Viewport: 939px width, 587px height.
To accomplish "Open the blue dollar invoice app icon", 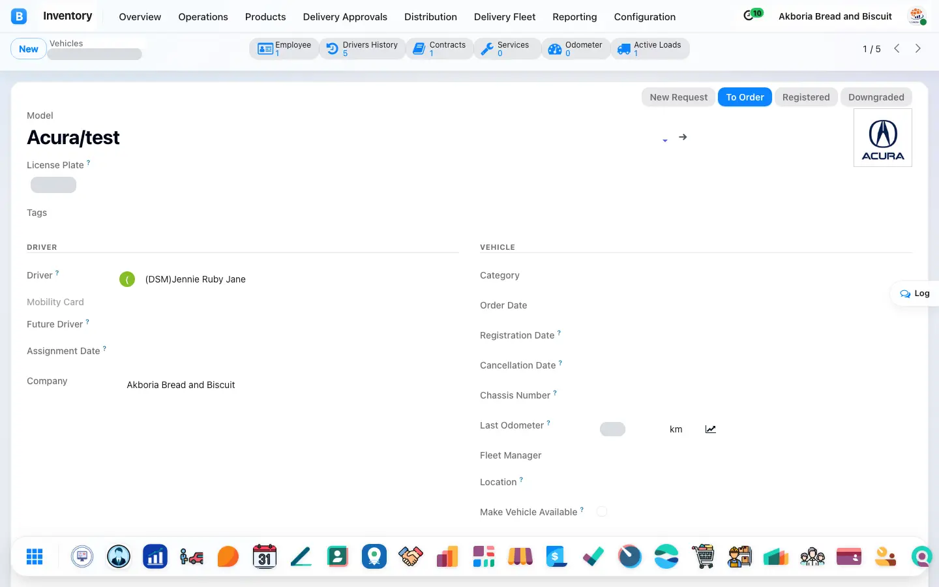I will pyautogui.click(x=556, y=556).
